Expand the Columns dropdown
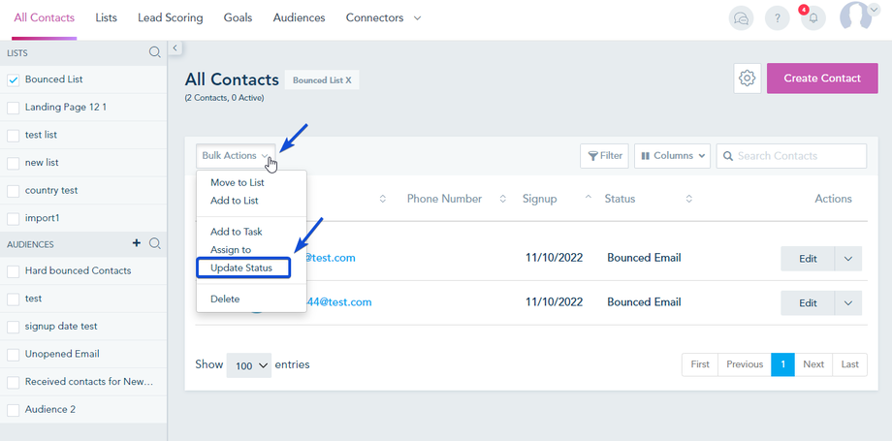The image size is (892, 441). (x=672, y=156)
